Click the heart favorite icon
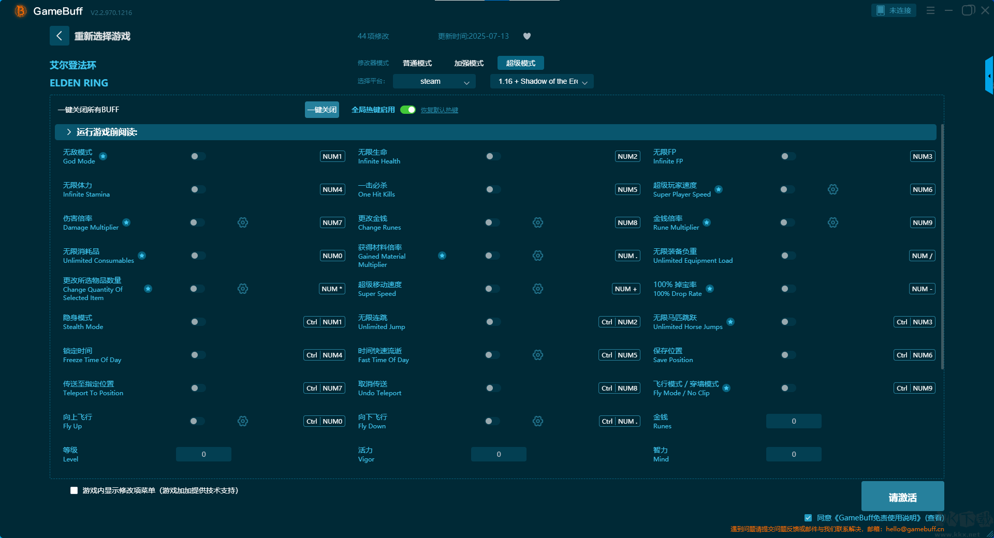The width and height of the screenshot is (994, 538). tap(527, 36)
